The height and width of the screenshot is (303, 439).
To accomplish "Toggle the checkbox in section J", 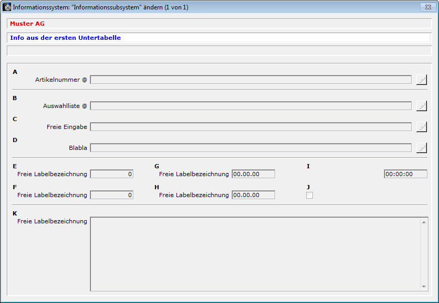I will tap(309, 195).
